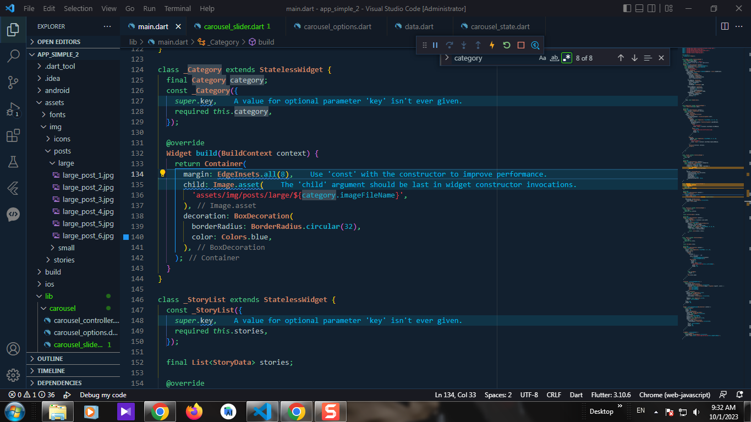Open Explorer More Actions ellipsis
Viewport: 751px width, 422px height.
(x=107, y=26)
